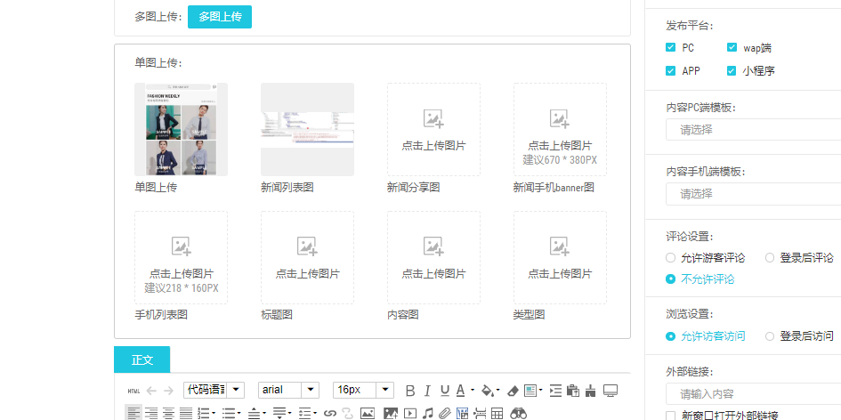The width and height of the screenshot is (841, 420).
Task: Open the HTML source view
Action: 133,391
